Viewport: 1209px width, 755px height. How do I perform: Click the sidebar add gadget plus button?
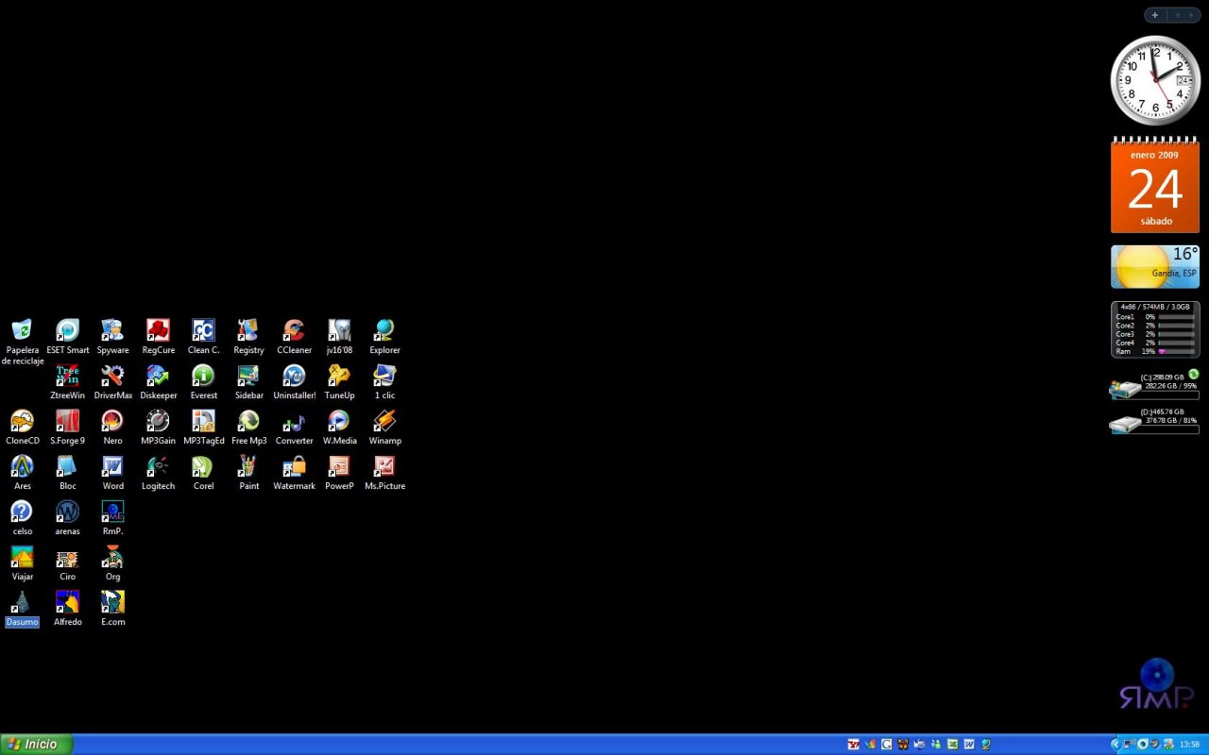[1154, 15]
